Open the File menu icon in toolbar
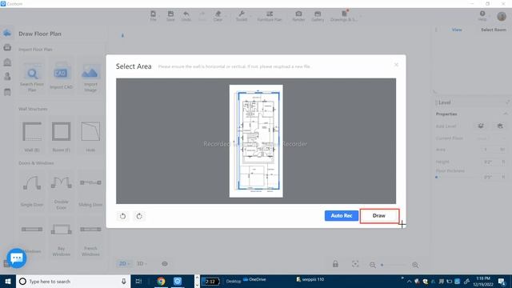The height and width of the screenshot is (288, 512). click(153, 16)
